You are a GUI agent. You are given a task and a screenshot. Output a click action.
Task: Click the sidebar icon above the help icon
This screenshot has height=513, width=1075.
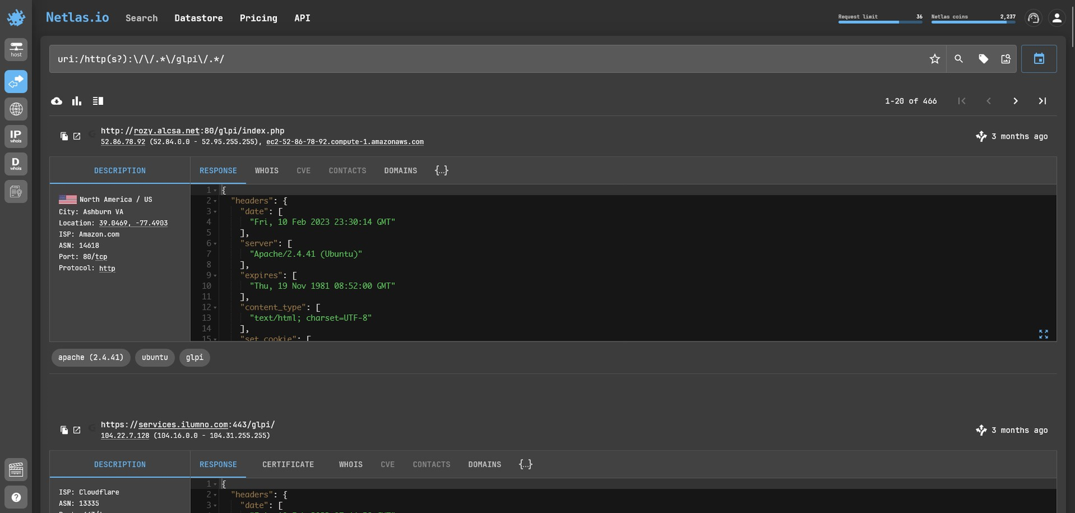click(16, 469)
